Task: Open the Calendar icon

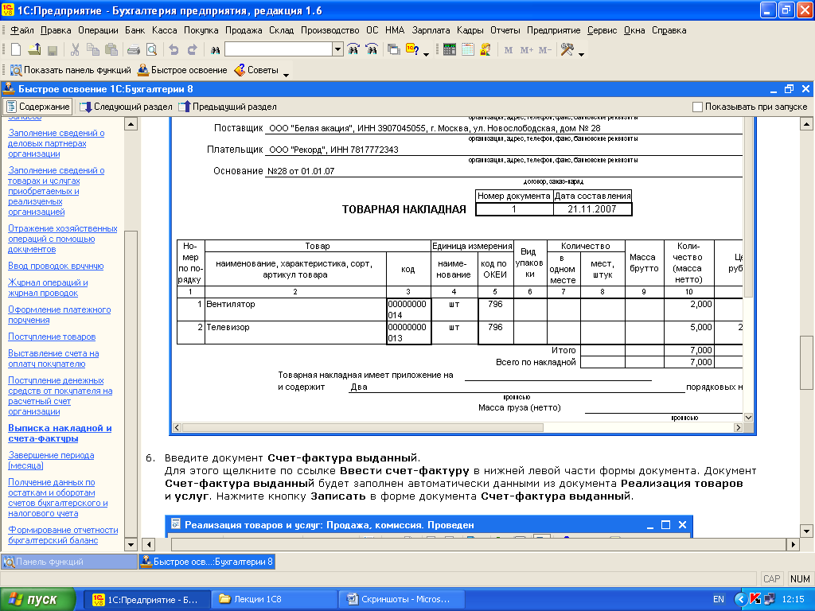Action: 468,50
